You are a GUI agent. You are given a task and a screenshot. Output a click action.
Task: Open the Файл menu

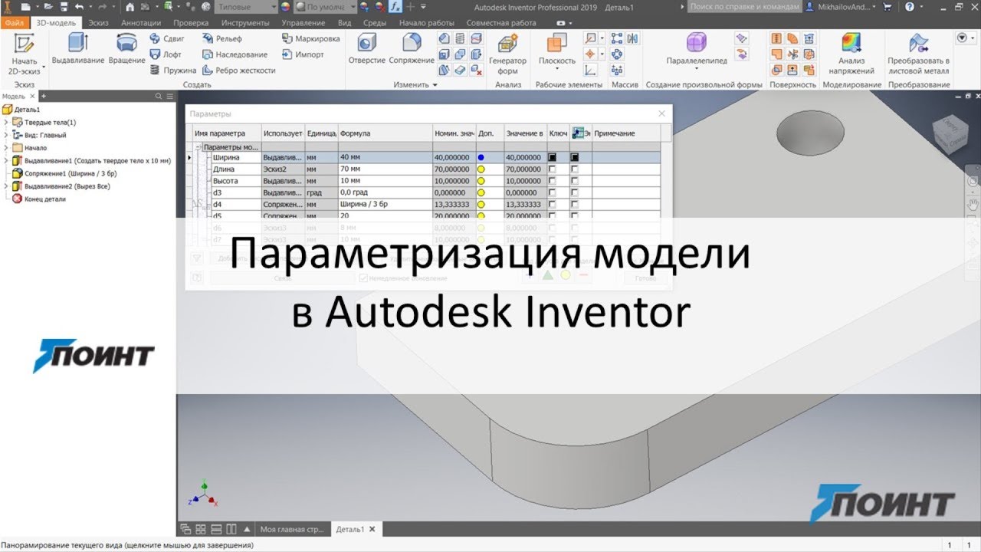tap(15, 23)
